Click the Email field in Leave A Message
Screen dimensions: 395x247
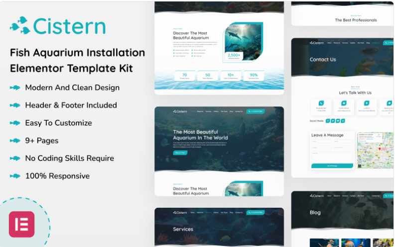pos(343,142)
